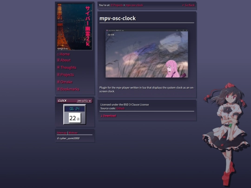Click the icon beside Bookmarks
The image size is (251, 188).
point(58,89)
